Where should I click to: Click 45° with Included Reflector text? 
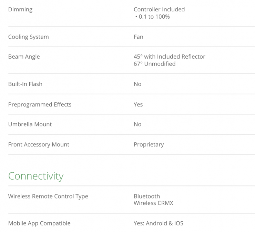coord(170,57)
